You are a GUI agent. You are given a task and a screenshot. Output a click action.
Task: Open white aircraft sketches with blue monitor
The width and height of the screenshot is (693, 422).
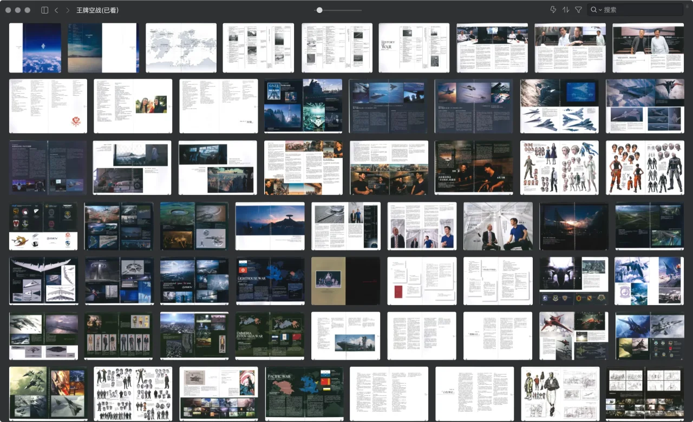pos(559,106)
